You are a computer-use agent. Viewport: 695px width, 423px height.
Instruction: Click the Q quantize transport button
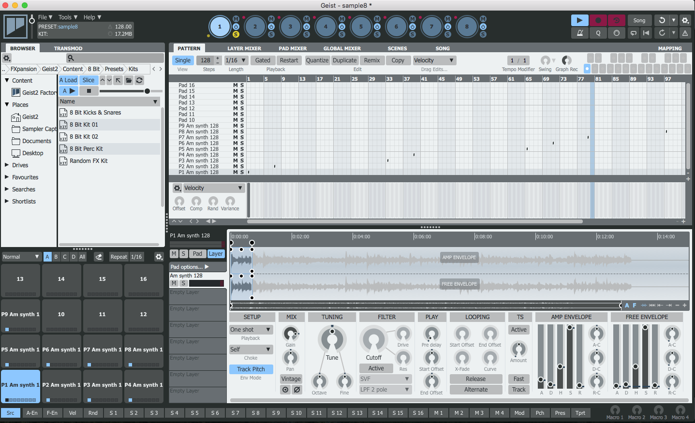(598, 33)
